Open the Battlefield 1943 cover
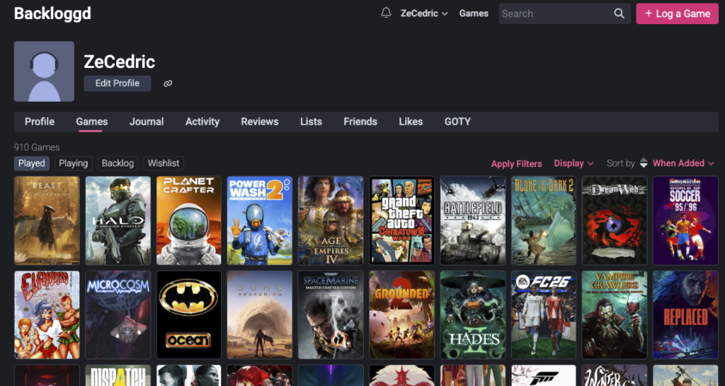This screenshot has width=725, height=386. [x=472, y=220]
